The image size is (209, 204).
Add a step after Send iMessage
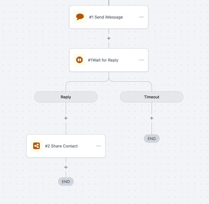109,38
